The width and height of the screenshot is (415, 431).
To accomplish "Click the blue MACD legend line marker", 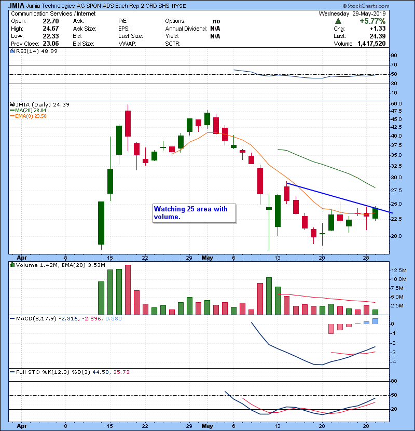I will coord(12,319).
